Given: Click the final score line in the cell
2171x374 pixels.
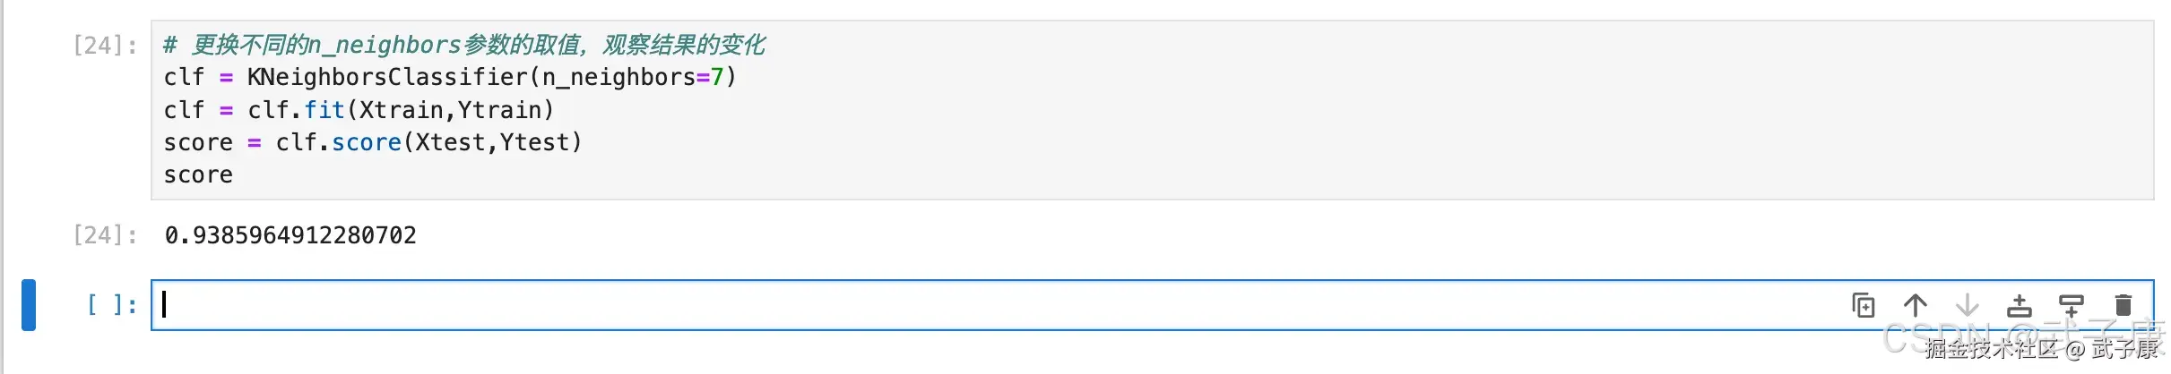Looking at the screenshot, I should click(198, 175).
